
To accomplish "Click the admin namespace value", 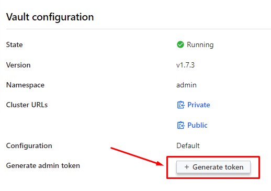I will point(186,85).
